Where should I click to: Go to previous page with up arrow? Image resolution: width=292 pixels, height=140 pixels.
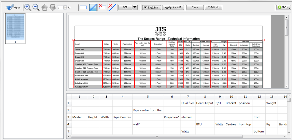(45, 8)
